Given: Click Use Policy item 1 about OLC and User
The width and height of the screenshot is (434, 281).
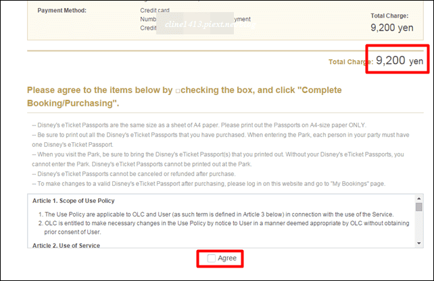Looking at the screenshot, I should tap(216, 214).
